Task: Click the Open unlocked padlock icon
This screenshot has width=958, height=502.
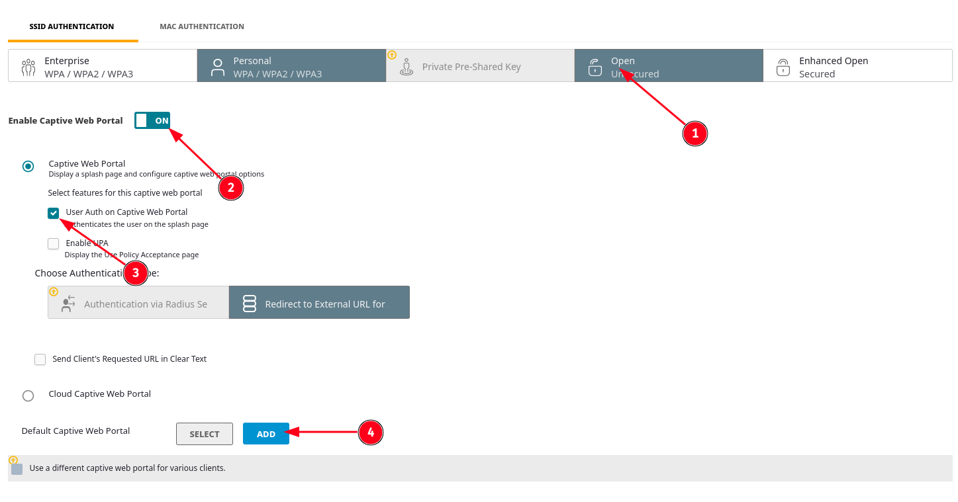Action: click(x=595, y=67)
